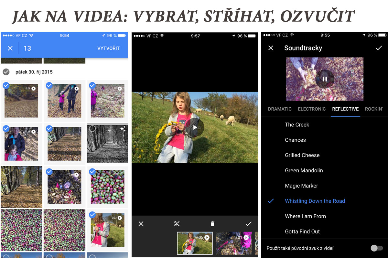Select the 0:05 clip thumbnail in timeline

point(195,243)
